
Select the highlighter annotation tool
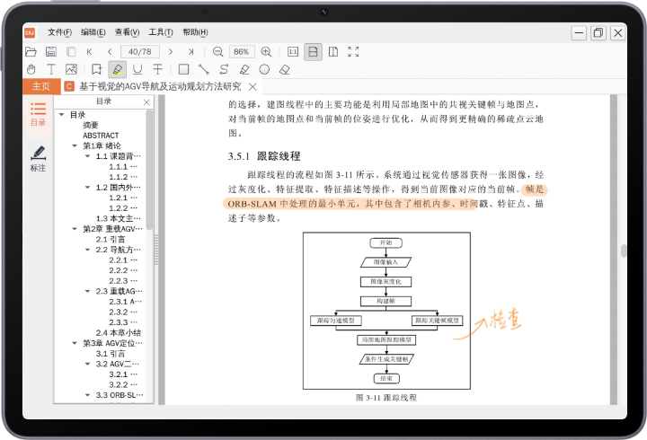tap(117, 69)
